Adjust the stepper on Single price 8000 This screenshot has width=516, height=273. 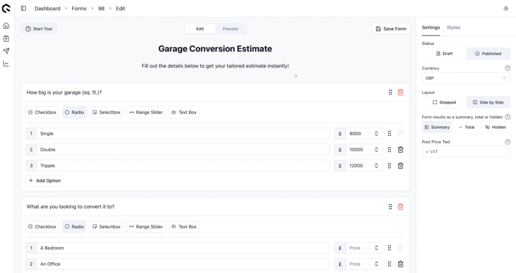point(376,133)
